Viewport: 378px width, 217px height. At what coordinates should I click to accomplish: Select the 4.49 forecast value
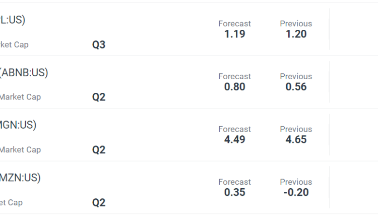234,139
